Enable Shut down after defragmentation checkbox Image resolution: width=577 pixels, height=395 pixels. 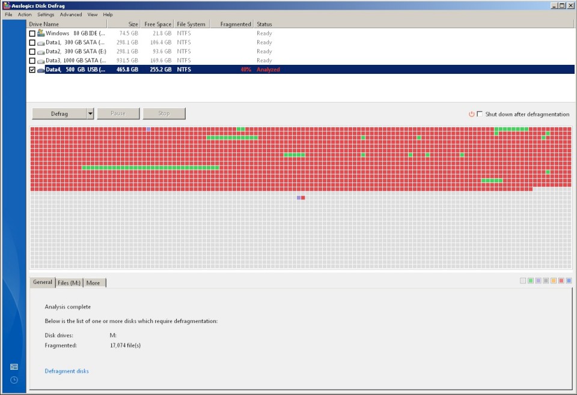click(480, 114)
